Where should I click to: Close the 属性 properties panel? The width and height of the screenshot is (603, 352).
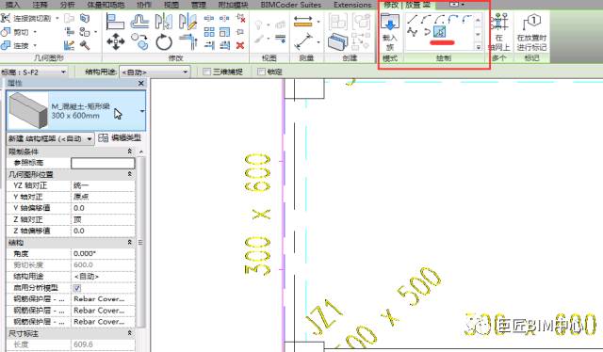click(x=140, y=83)
